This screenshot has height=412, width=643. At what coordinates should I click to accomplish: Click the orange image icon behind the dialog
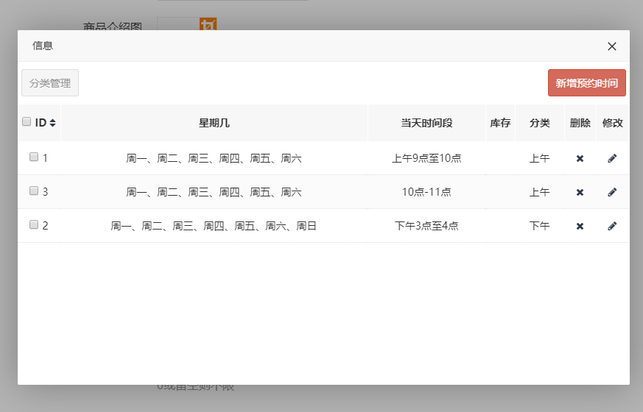(x=208, y=24)
